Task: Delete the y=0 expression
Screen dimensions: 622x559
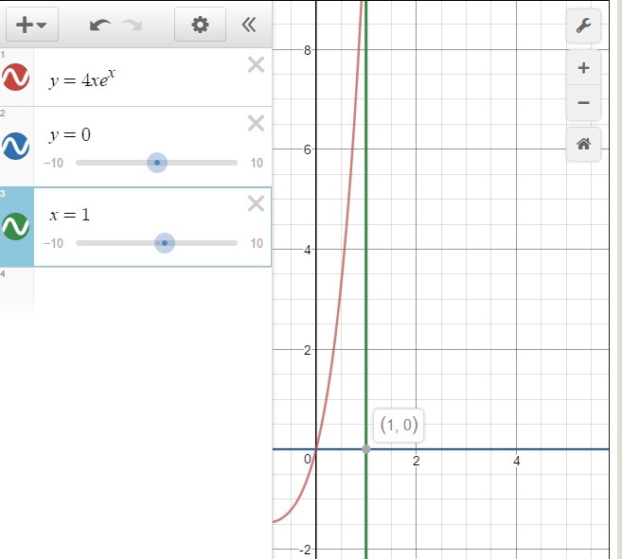Action: (256, 123)
